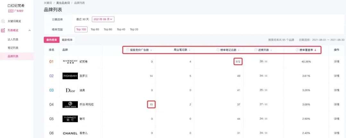Click the CHANEL brand logo

point(70,133)
